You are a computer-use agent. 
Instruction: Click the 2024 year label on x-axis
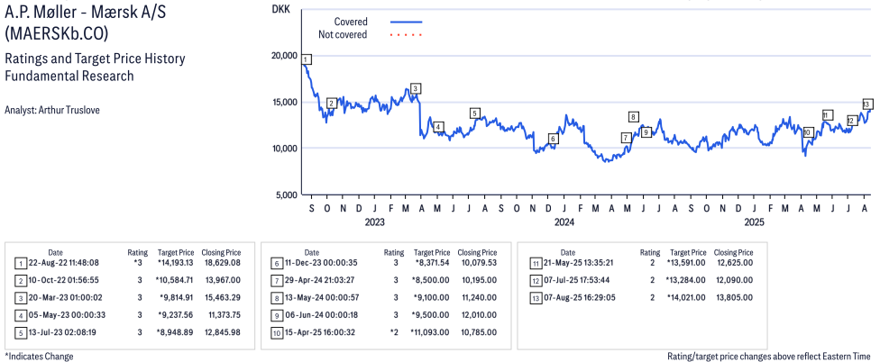tap(564, 222)
